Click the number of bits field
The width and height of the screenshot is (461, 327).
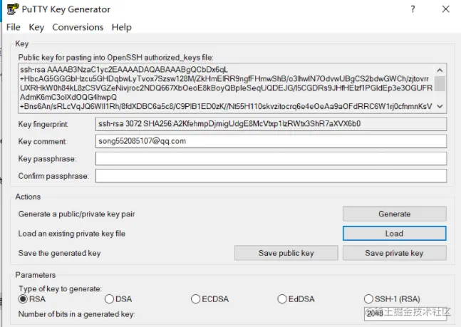pos(405,313)
